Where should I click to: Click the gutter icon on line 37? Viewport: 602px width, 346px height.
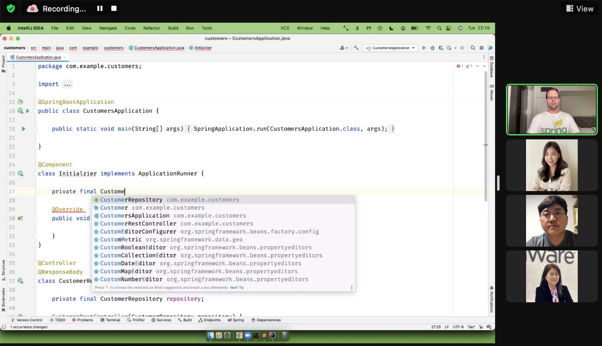pyautogui.click(x=20, y=281)
